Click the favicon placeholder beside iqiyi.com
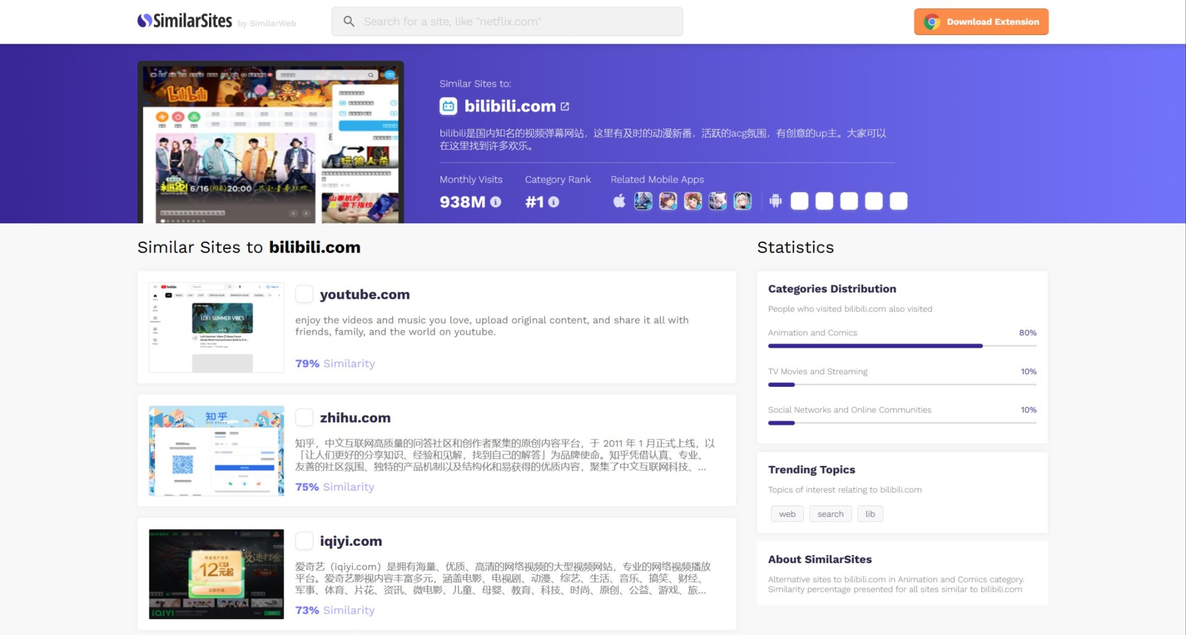The height and width of the screenshot is (635, 1186). tap(304, 541)
